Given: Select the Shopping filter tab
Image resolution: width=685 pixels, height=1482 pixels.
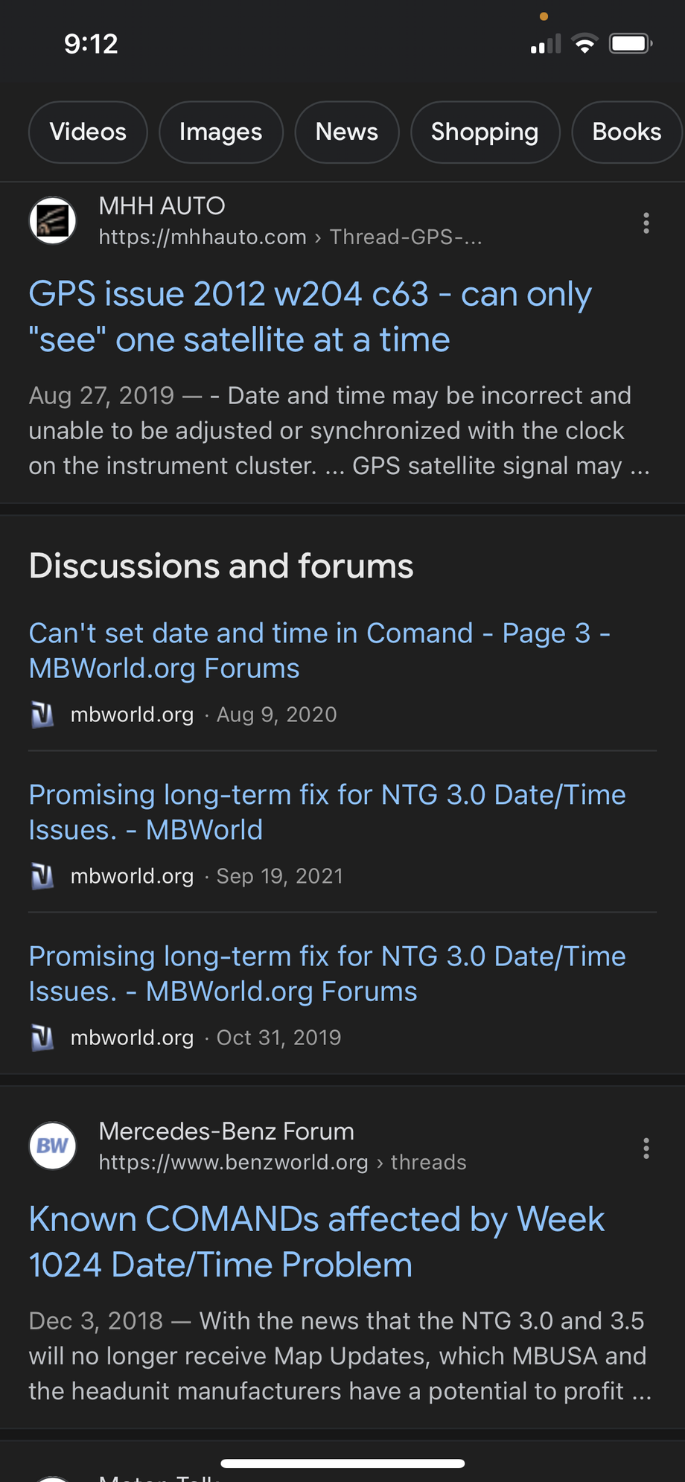Looking at the screenshot, I should (x=485, y=132).
